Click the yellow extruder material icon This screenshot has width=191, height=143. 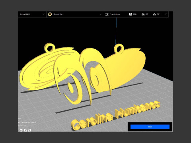click(x=50, y=14)
